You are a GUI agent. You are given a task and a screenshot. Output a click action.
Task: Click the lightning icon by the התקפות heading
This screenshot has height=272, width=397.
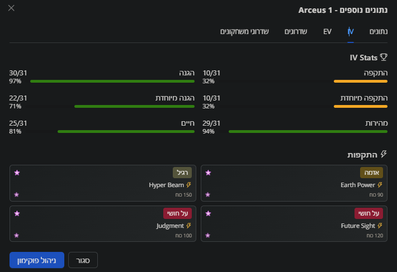point(384,154)
